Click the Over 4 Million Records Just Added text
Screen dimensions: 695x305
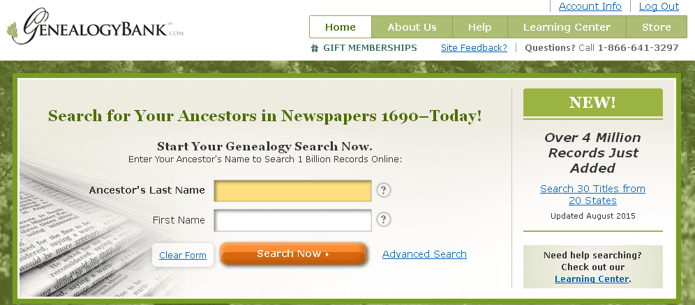(592, 153)
